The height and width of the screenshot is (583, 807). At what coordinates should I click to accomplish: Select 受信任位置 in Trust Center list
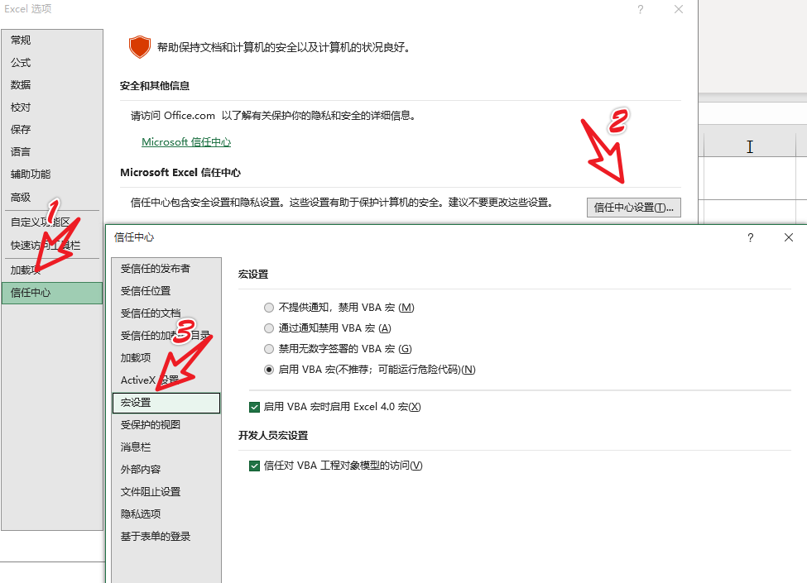click(x=166, y=291)
